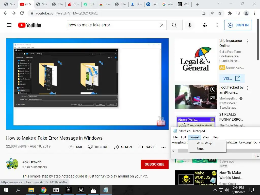Clear the search box with X icon
This screenshot has width=260, height=195.
pyautogui.click(x=162, y=25)
